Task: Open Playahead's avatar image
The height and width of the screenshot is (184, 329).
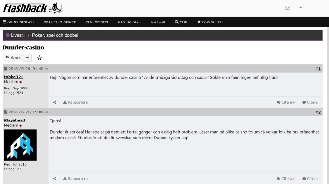Action: (x=20, y=145)
